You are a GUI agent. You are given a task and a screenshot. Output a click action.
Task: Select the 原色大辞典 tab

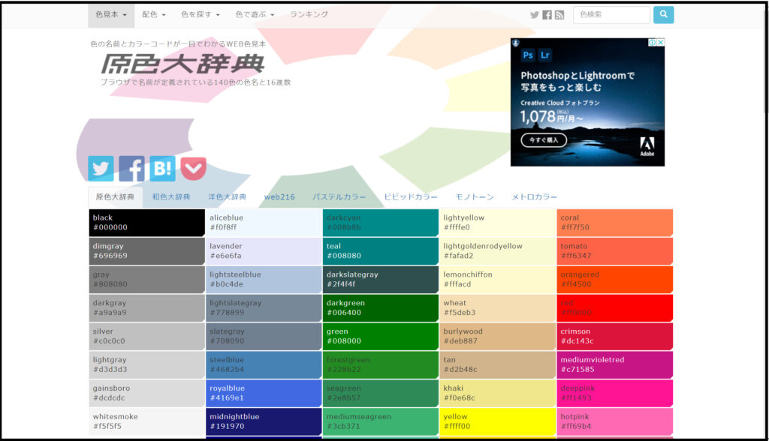(115, 197)
